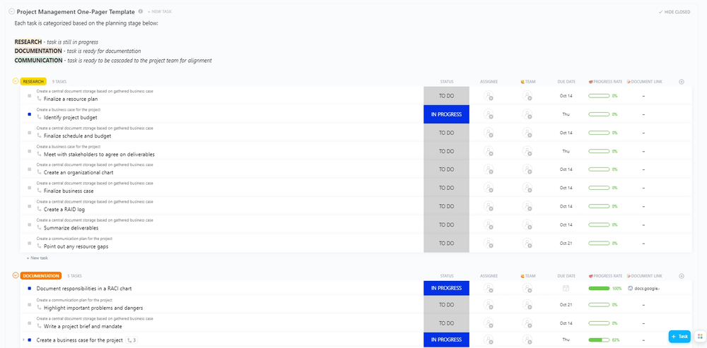Open the TO DO status of Highlight important problems

(x=446, y=305)
